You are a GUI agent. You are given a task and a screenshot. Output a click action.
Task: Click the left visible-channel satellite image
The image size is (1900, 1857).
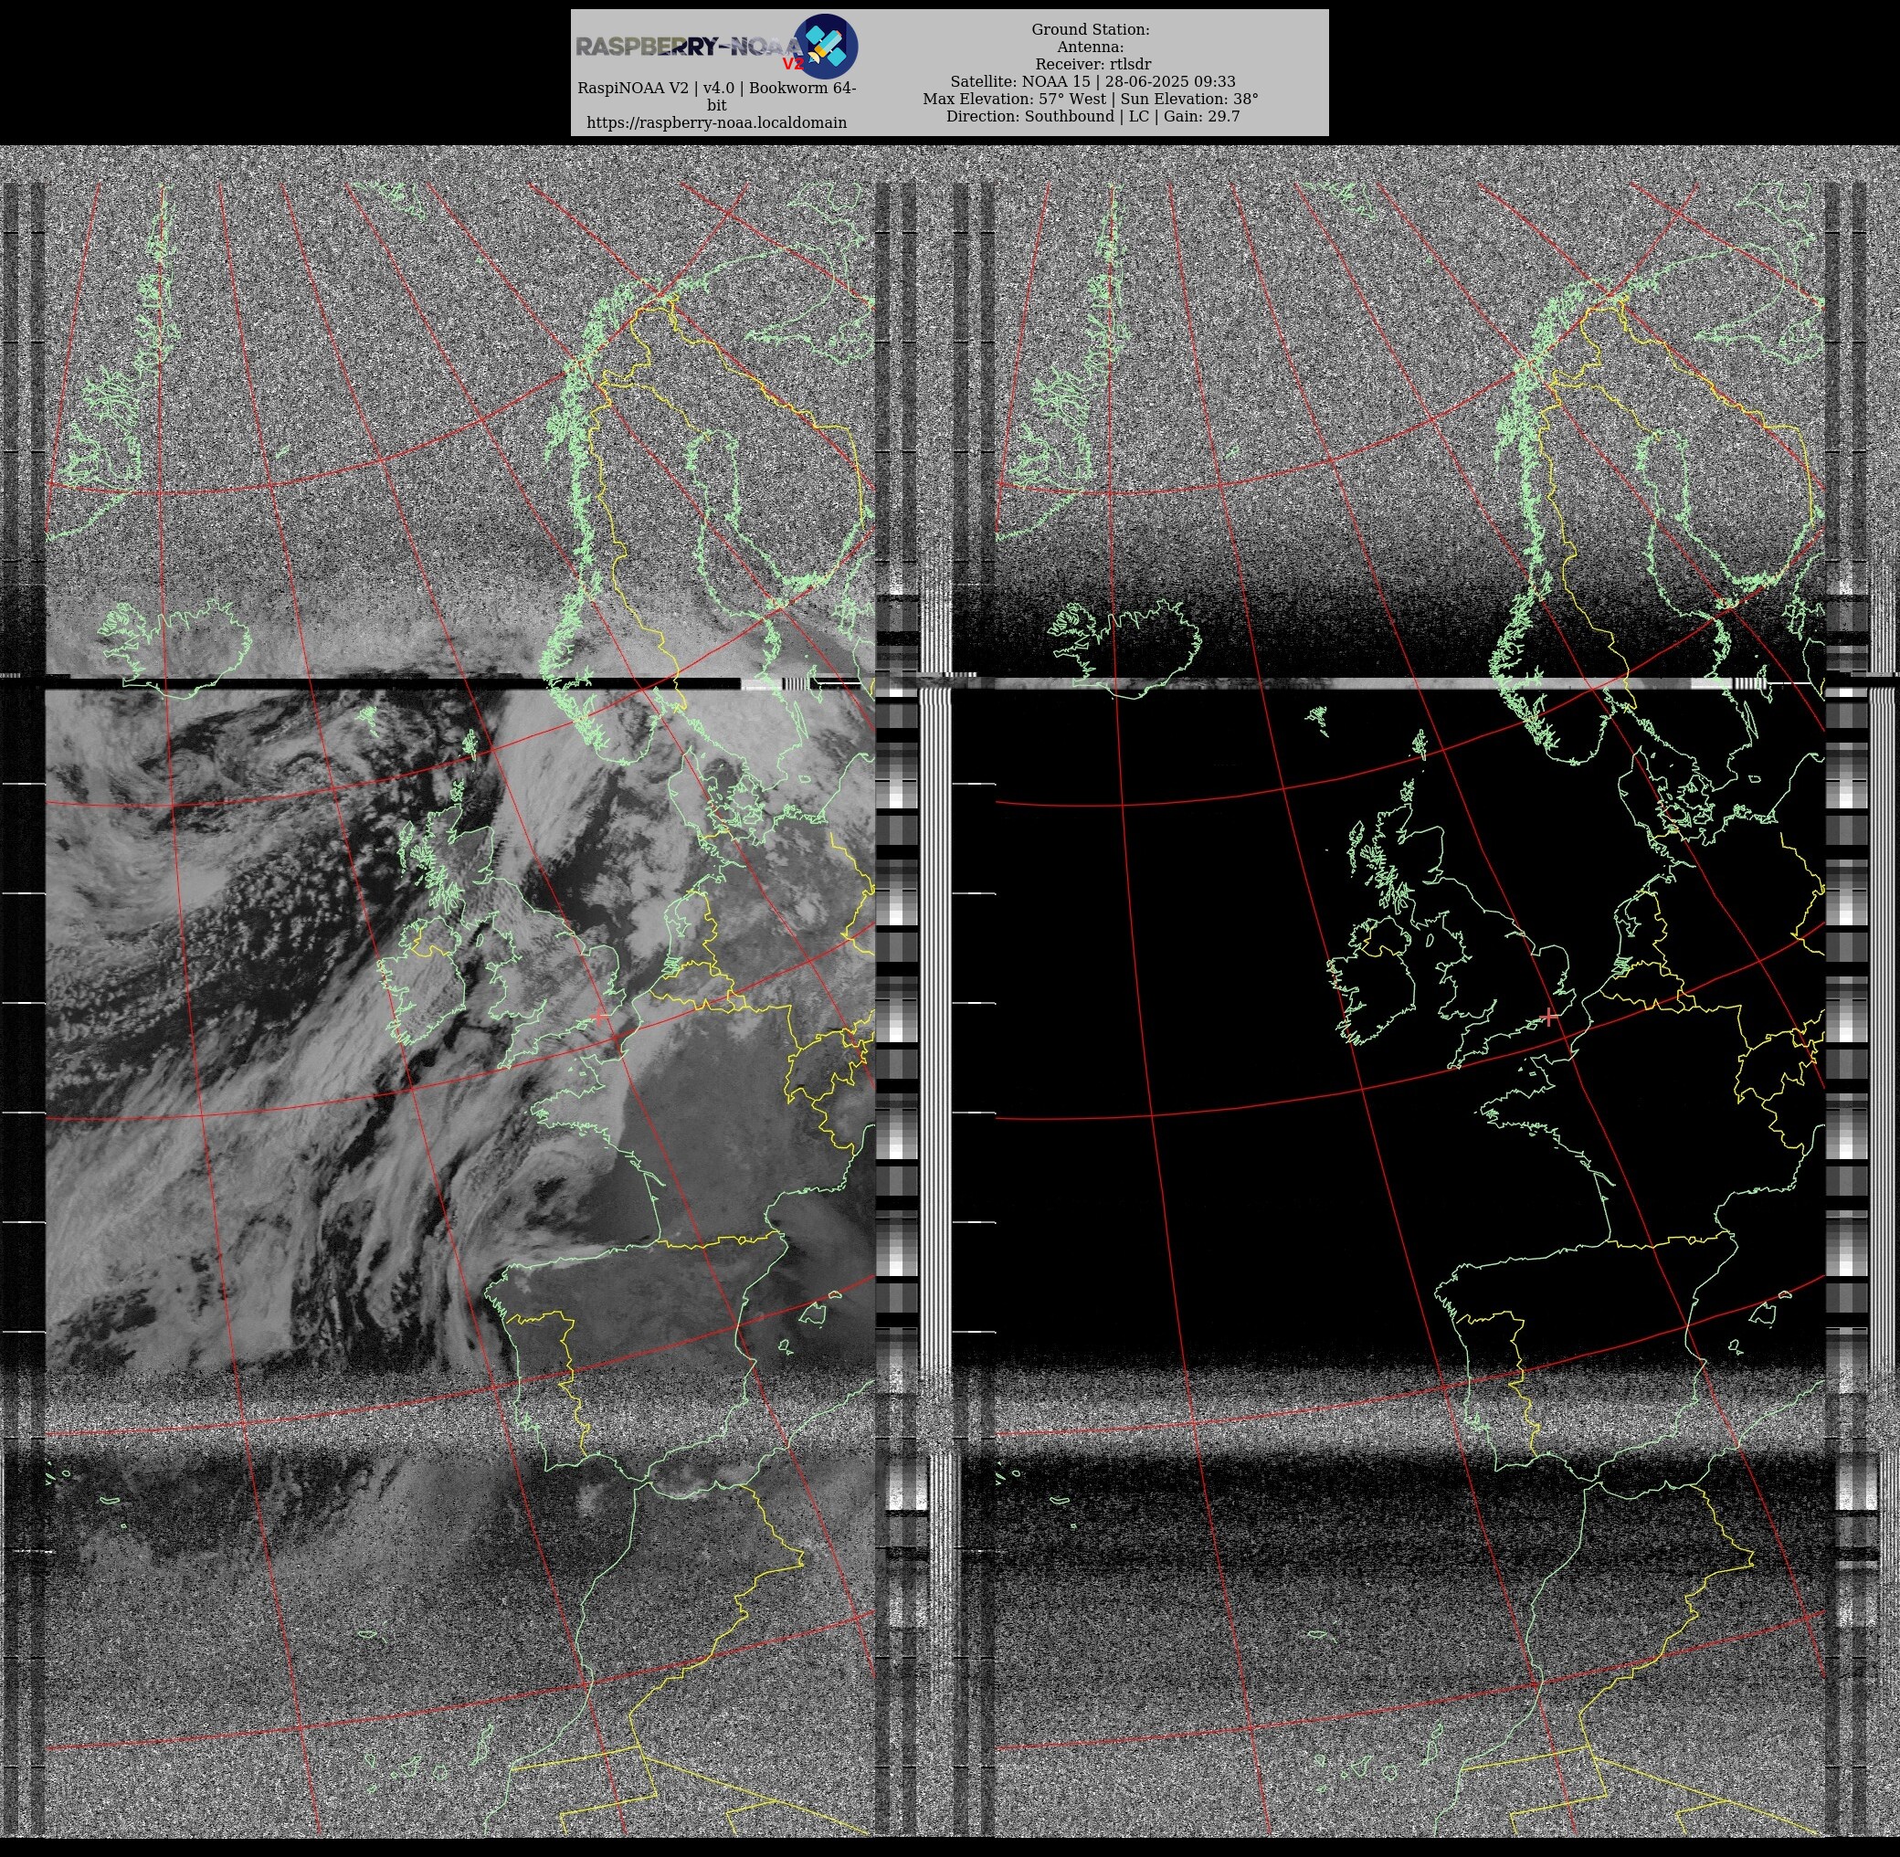click(460, 1008)
